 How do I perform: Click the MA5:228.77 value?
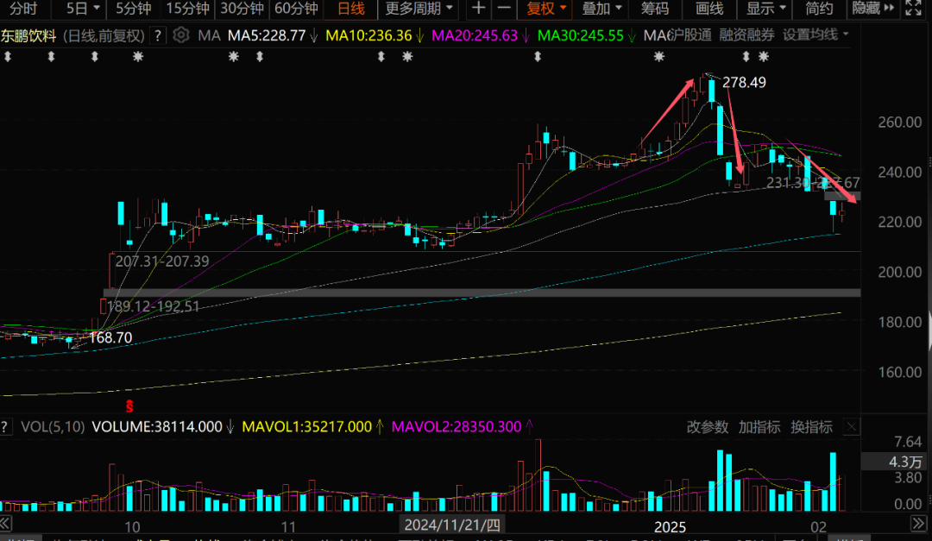tap(267, 35)
